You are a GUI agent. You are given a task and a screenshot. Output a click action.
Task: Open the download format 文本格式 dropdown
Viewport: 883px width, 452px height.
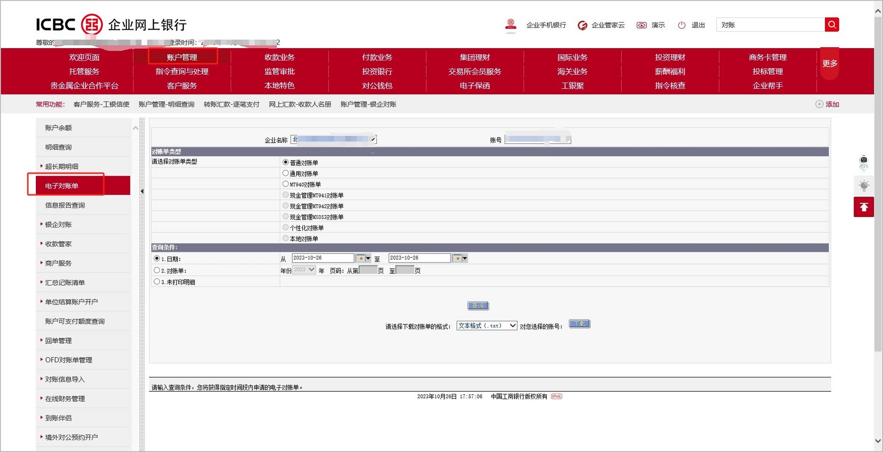pyautogui.click(x=487, y=326)
